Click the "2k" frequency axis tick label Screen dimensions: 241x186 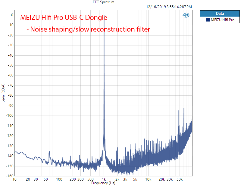pos(117,179)
